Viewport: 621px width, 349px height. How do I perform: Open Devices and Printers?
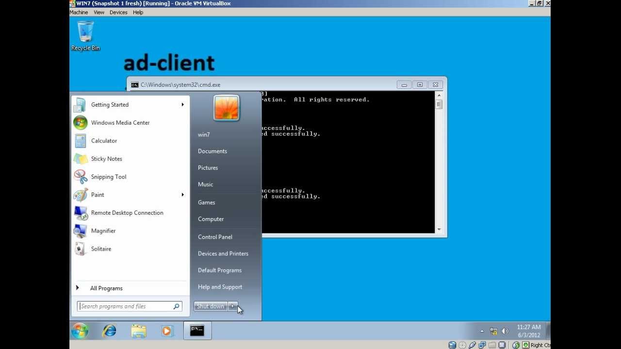click(223, 254)
